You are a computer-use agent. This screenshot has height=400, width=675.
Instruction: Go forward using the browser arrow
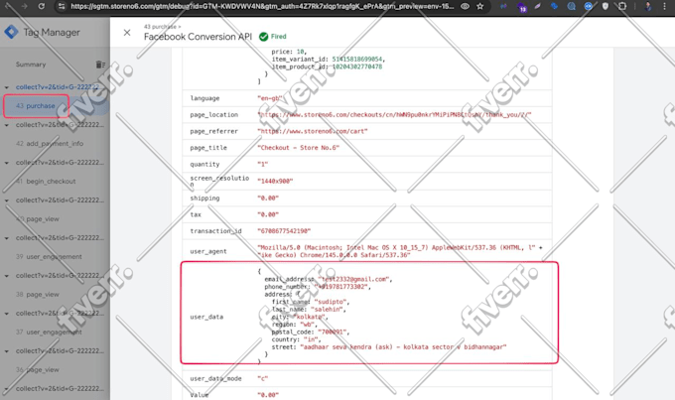pos(24,6)
